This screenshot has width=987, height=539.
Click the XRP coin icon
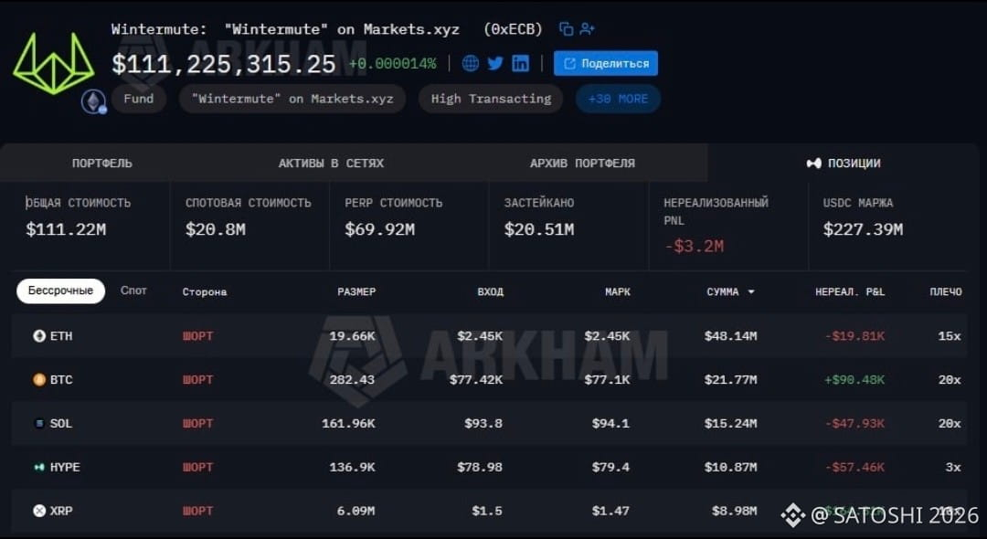[39, 511]
